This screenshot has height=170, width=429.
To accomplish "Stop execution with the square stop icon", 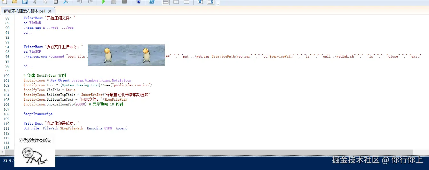I will pos(124,2).
